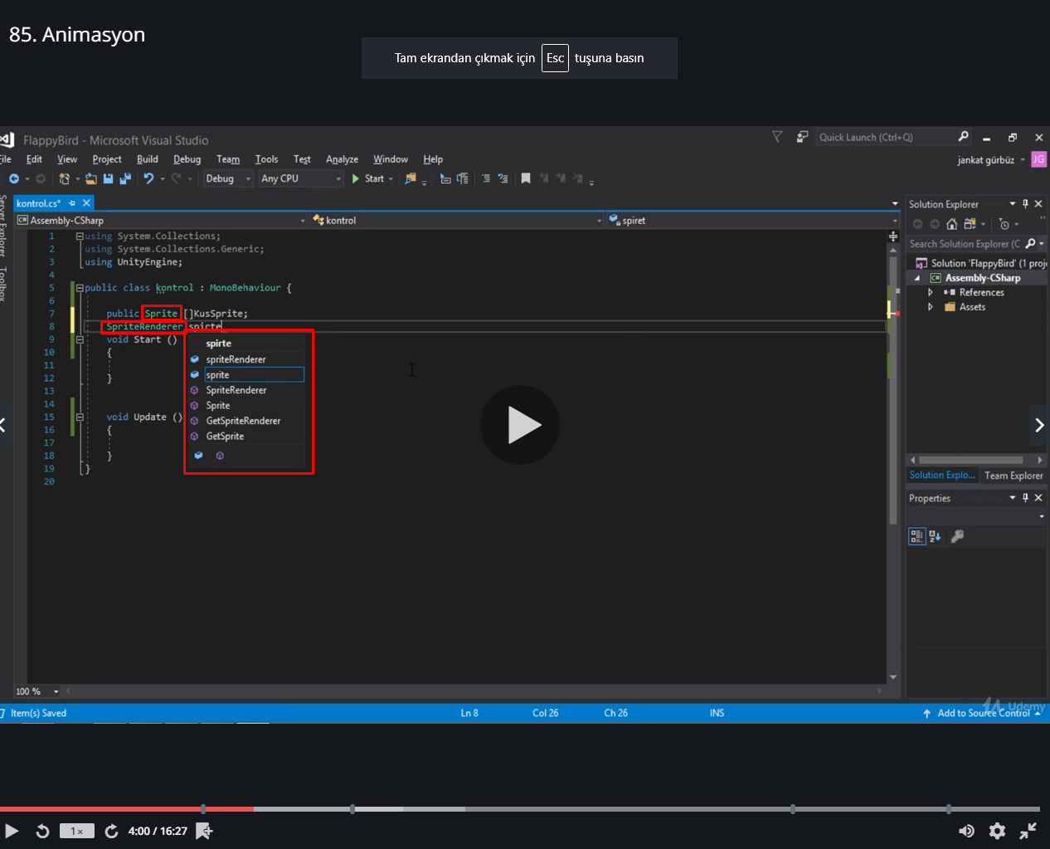Click the comment selection toolbar icon
Image resolution: width=1050 pixels, height=849 pixels.
point(486,178)
